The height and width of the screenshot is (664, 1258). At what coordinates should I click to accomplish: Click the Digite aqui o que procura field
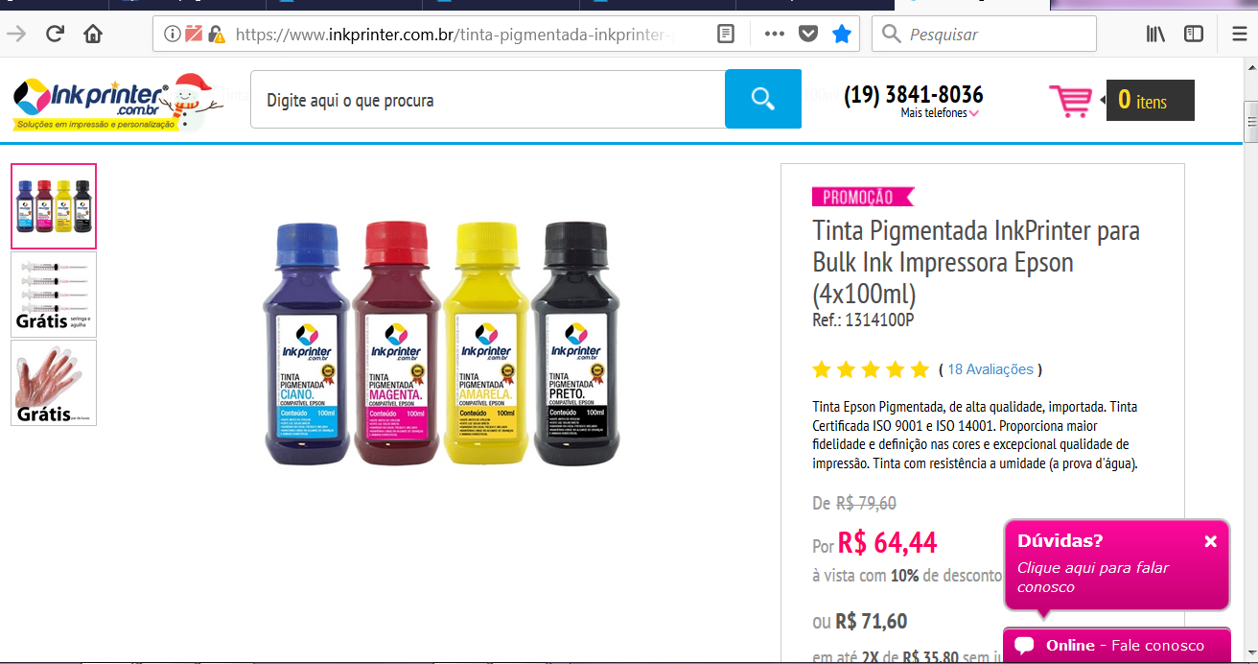pyautogui.click(x=487, y=99)
